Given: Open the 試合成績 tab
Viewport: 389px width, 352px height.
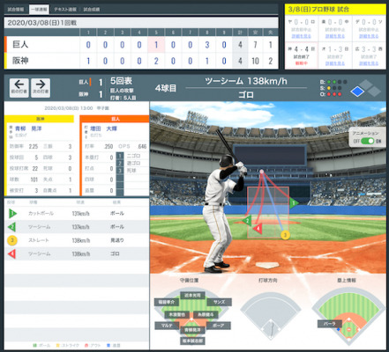Looking at the screenshot, I should (92, 10).
